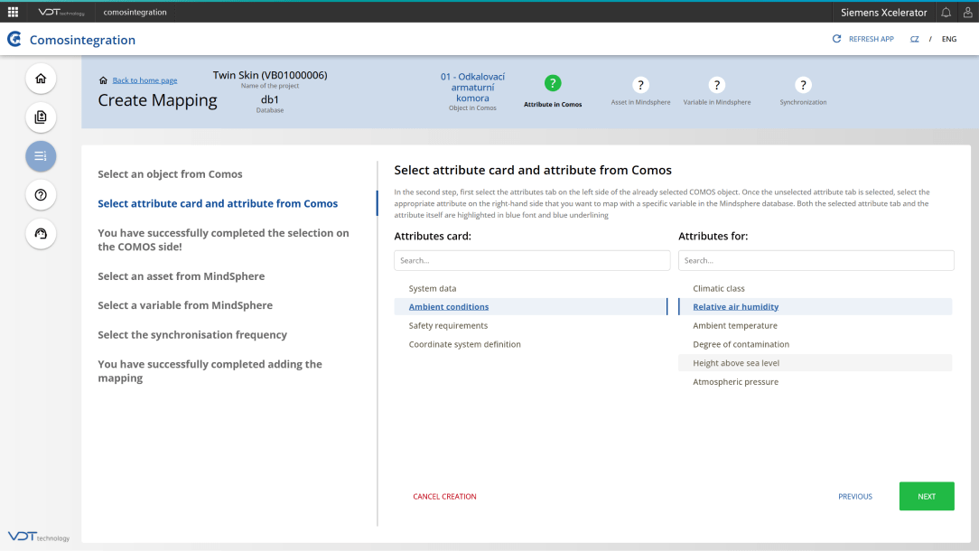The width and height of the screenshot is (979, 551).
Task: Open the apps grid launcher icon
Action: (x=13, y=12)
